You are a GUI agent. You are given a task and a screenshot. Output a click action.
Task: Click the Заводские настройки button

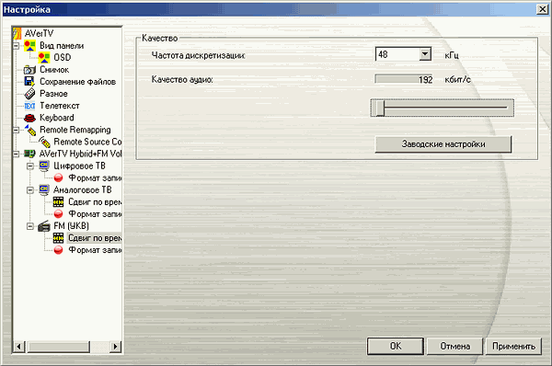coord(443,144)
